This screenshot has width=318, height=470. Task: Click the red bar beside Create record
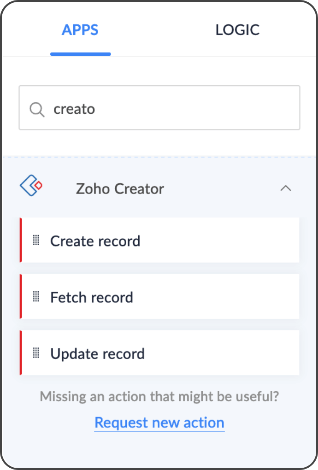[21, 240]
